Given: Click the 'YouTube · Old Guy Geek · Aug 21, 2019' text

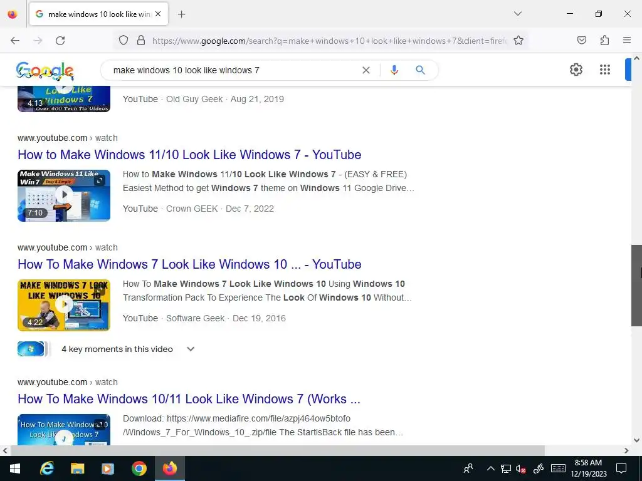Looking at the screenshot, I should coord(203,99).
